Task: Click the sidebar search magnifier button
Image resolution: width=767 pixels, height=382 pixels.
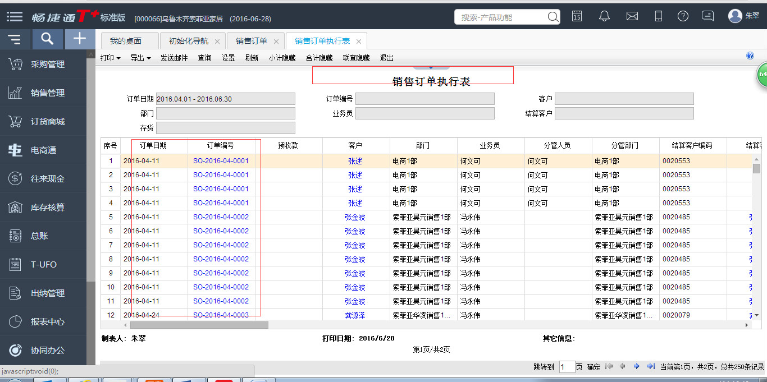Action: tap(47, 39)
